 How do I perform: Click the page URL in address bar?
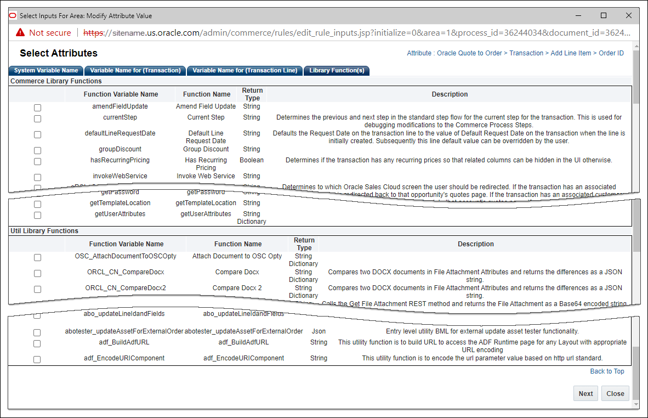[x=356, y=33]
